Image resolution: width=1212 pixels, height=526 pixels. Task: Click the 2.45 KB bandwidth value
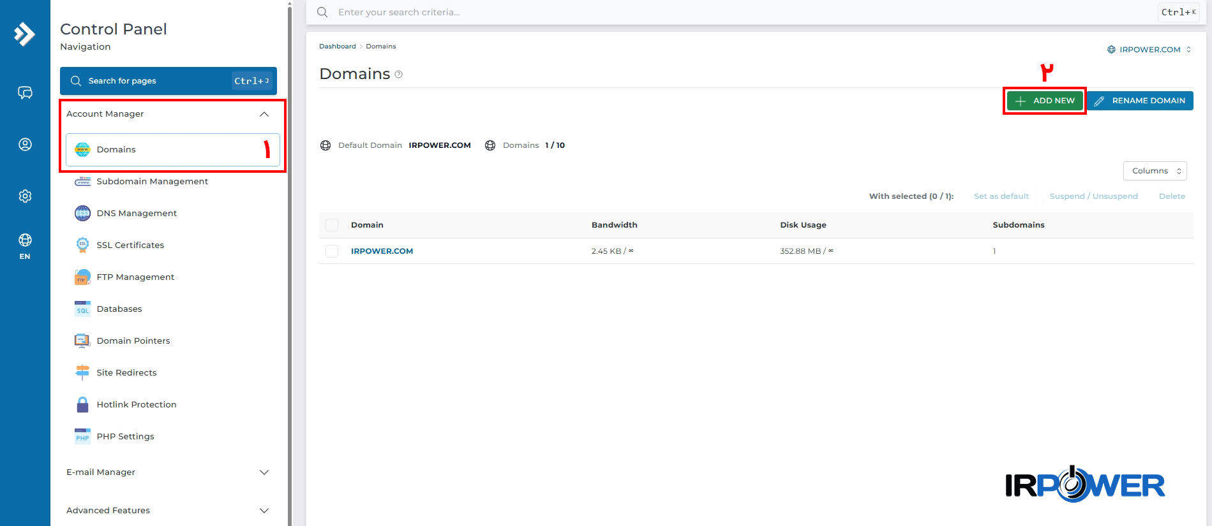613,251
